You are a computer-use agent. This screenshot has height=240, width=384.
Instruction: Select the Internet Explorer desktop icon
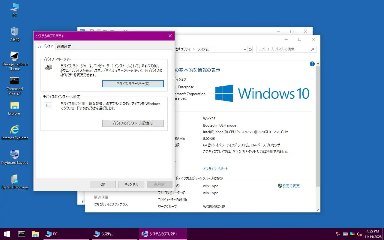click(x=14, y=133)
